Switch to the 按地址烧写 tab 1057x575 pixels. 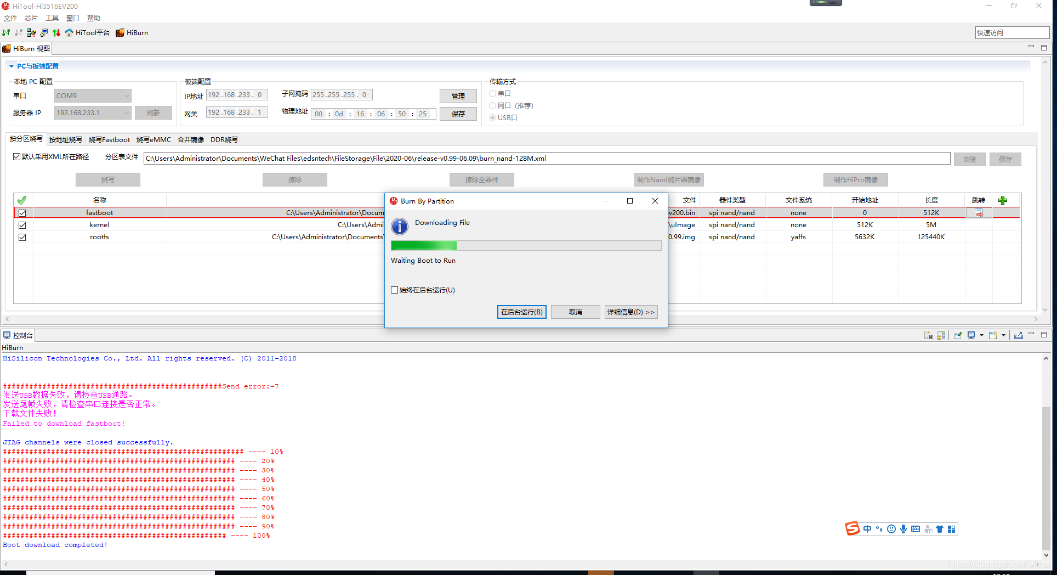click(66, 140)
